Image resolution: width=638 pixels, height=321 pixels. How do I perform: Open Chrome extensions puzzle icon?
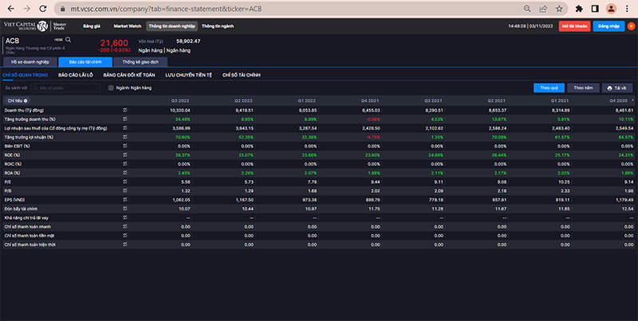coord(579,9)
